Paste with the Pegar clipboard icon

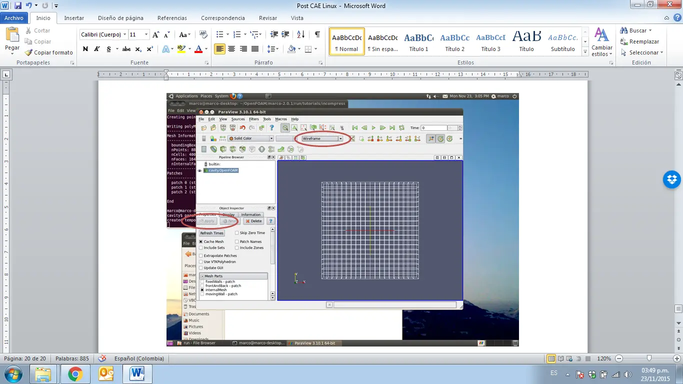click(x=12, y=35)
